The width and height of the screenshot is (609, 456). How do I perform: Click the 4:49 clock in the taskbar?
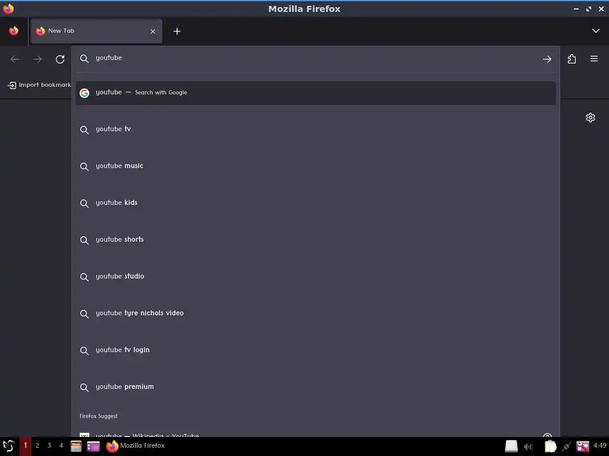(x=599, y=445)
